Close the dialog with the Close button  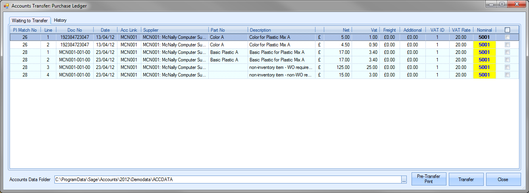[503, 180]
